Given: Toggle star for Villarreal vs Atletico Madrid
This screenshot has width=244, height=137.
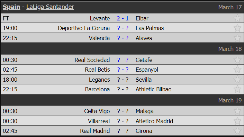Looking at the screenshot, I should [237, 121].
